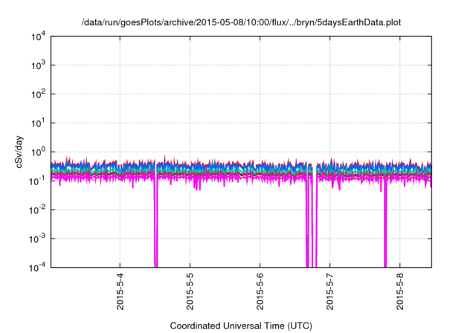Click the 10^-4 y-axis tick label
This screenshot has width=476, height=333.
coord(37,267)
